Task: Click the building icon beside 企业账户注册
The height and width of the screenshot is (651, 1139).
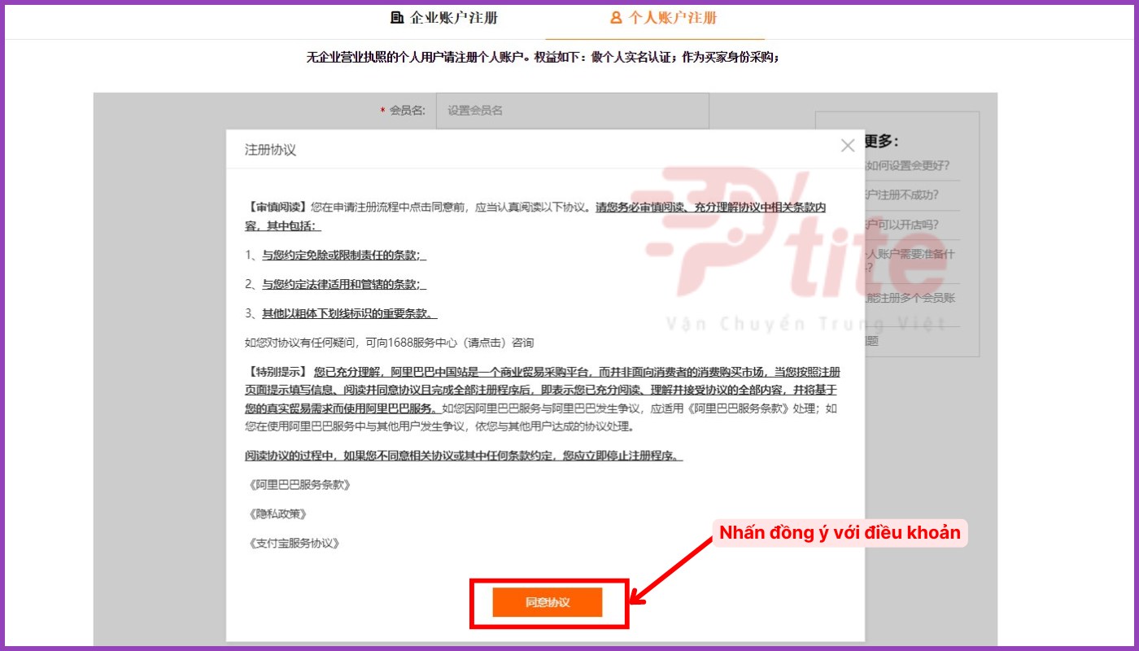Action: tap(397, 17)
